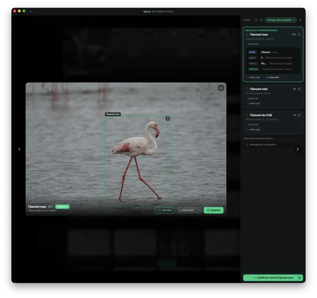
Task: Select Flamant du Chili candidate radio
Action: pos(247,115)
